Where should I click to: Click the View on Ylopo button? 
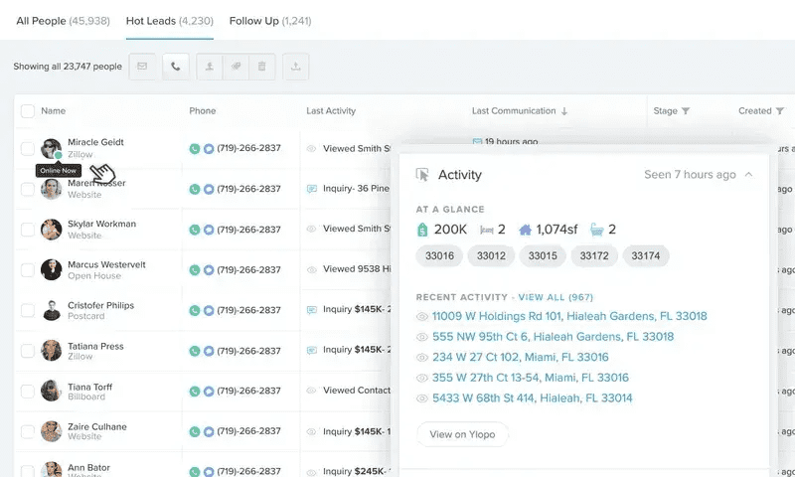coord(462,434)
